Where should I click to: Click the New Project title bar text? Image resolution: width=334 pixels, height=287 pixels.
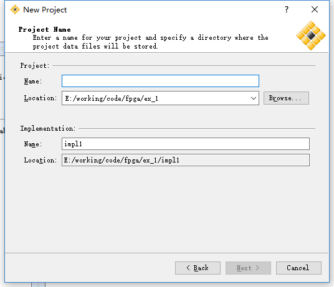pyautogui.click(x=45, y=10)
